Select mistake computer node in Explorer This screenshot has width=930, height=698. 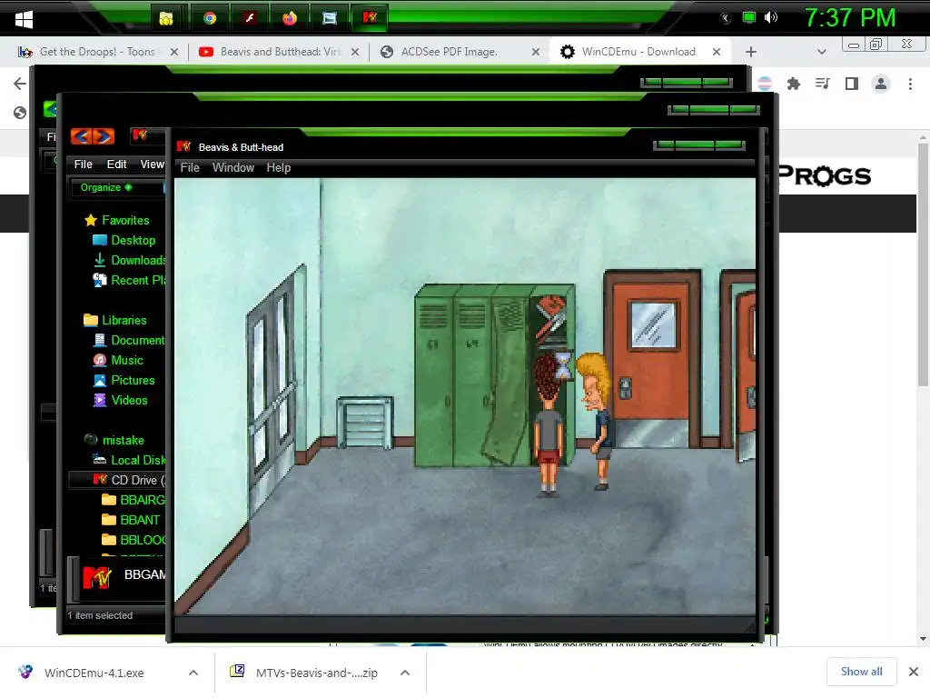[x=114, y=440]
